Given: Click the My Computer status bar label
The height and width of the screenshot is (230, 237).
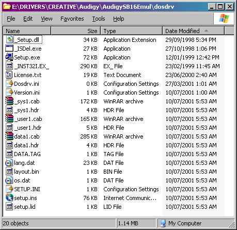Looking at the screenshot, I should click(x=185, y=223).
